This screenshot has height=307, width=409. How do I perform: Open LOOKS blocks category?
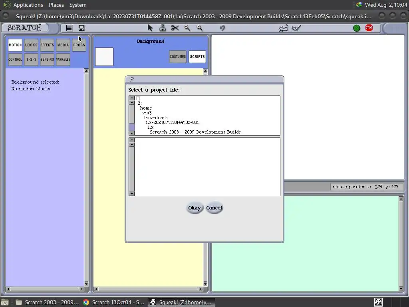31,45
